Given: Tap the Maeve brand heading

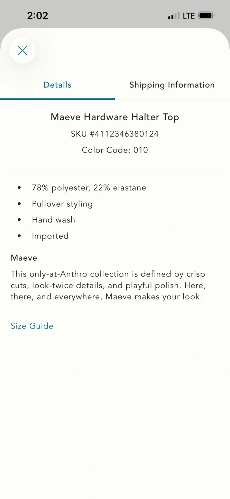Looking at the screenshot, I should tap(24, 258).
